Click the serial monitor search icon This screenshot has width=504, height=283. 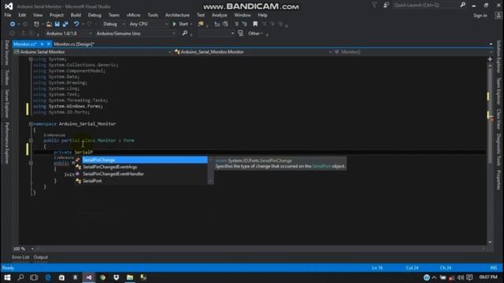(185, 33)
